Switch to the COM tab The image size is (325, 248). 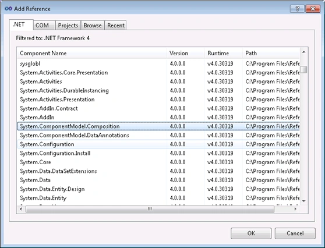click(42, 25)
